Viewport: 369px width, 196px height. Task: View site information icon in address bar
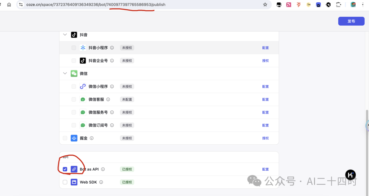[x=21, y=4]
